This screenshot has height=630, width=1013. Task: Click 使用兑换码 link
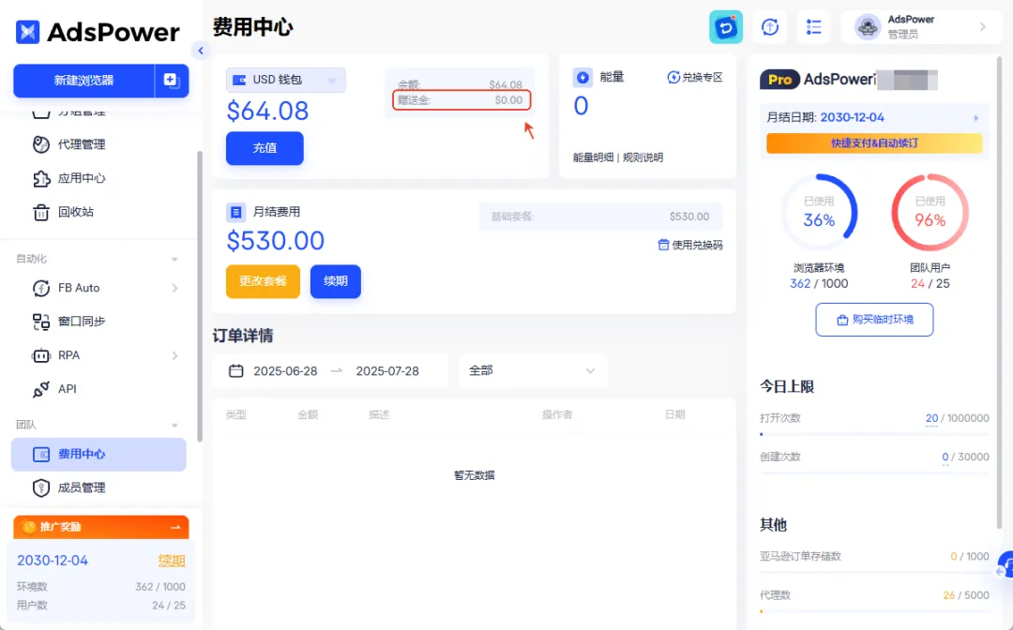[x=690, y=246]
